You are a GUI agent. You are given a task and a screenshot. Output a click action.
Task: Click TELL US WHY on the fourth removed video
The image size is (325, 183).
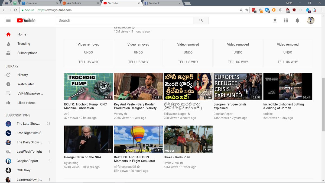pyautogui.click(x=238, y=62)
